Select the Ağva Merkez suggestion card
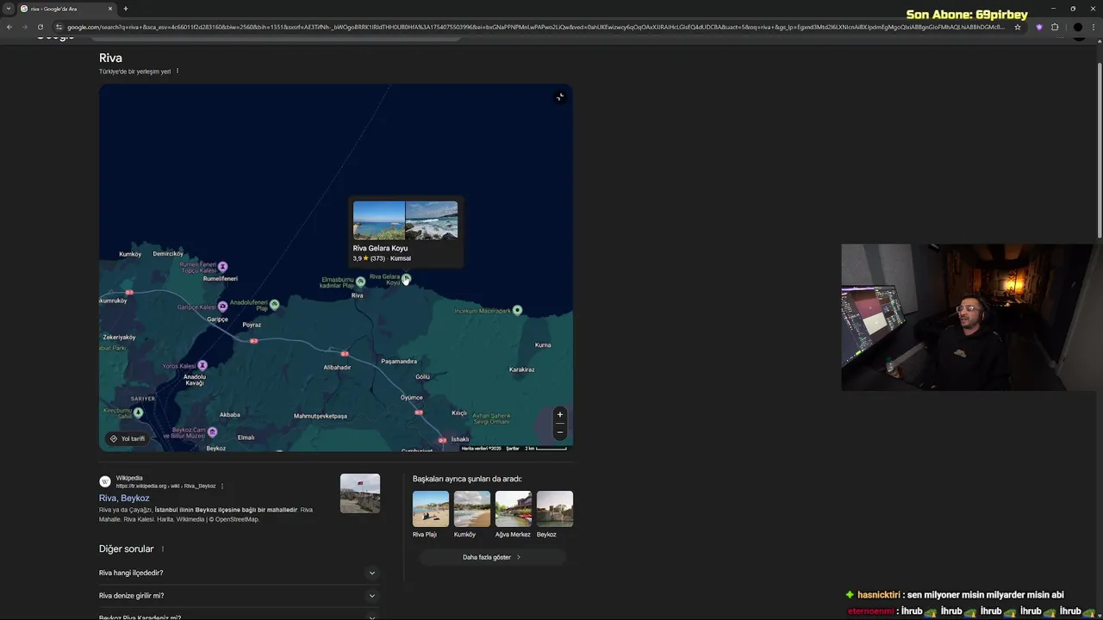This screenshot has height=620, width=1103. 514,514
